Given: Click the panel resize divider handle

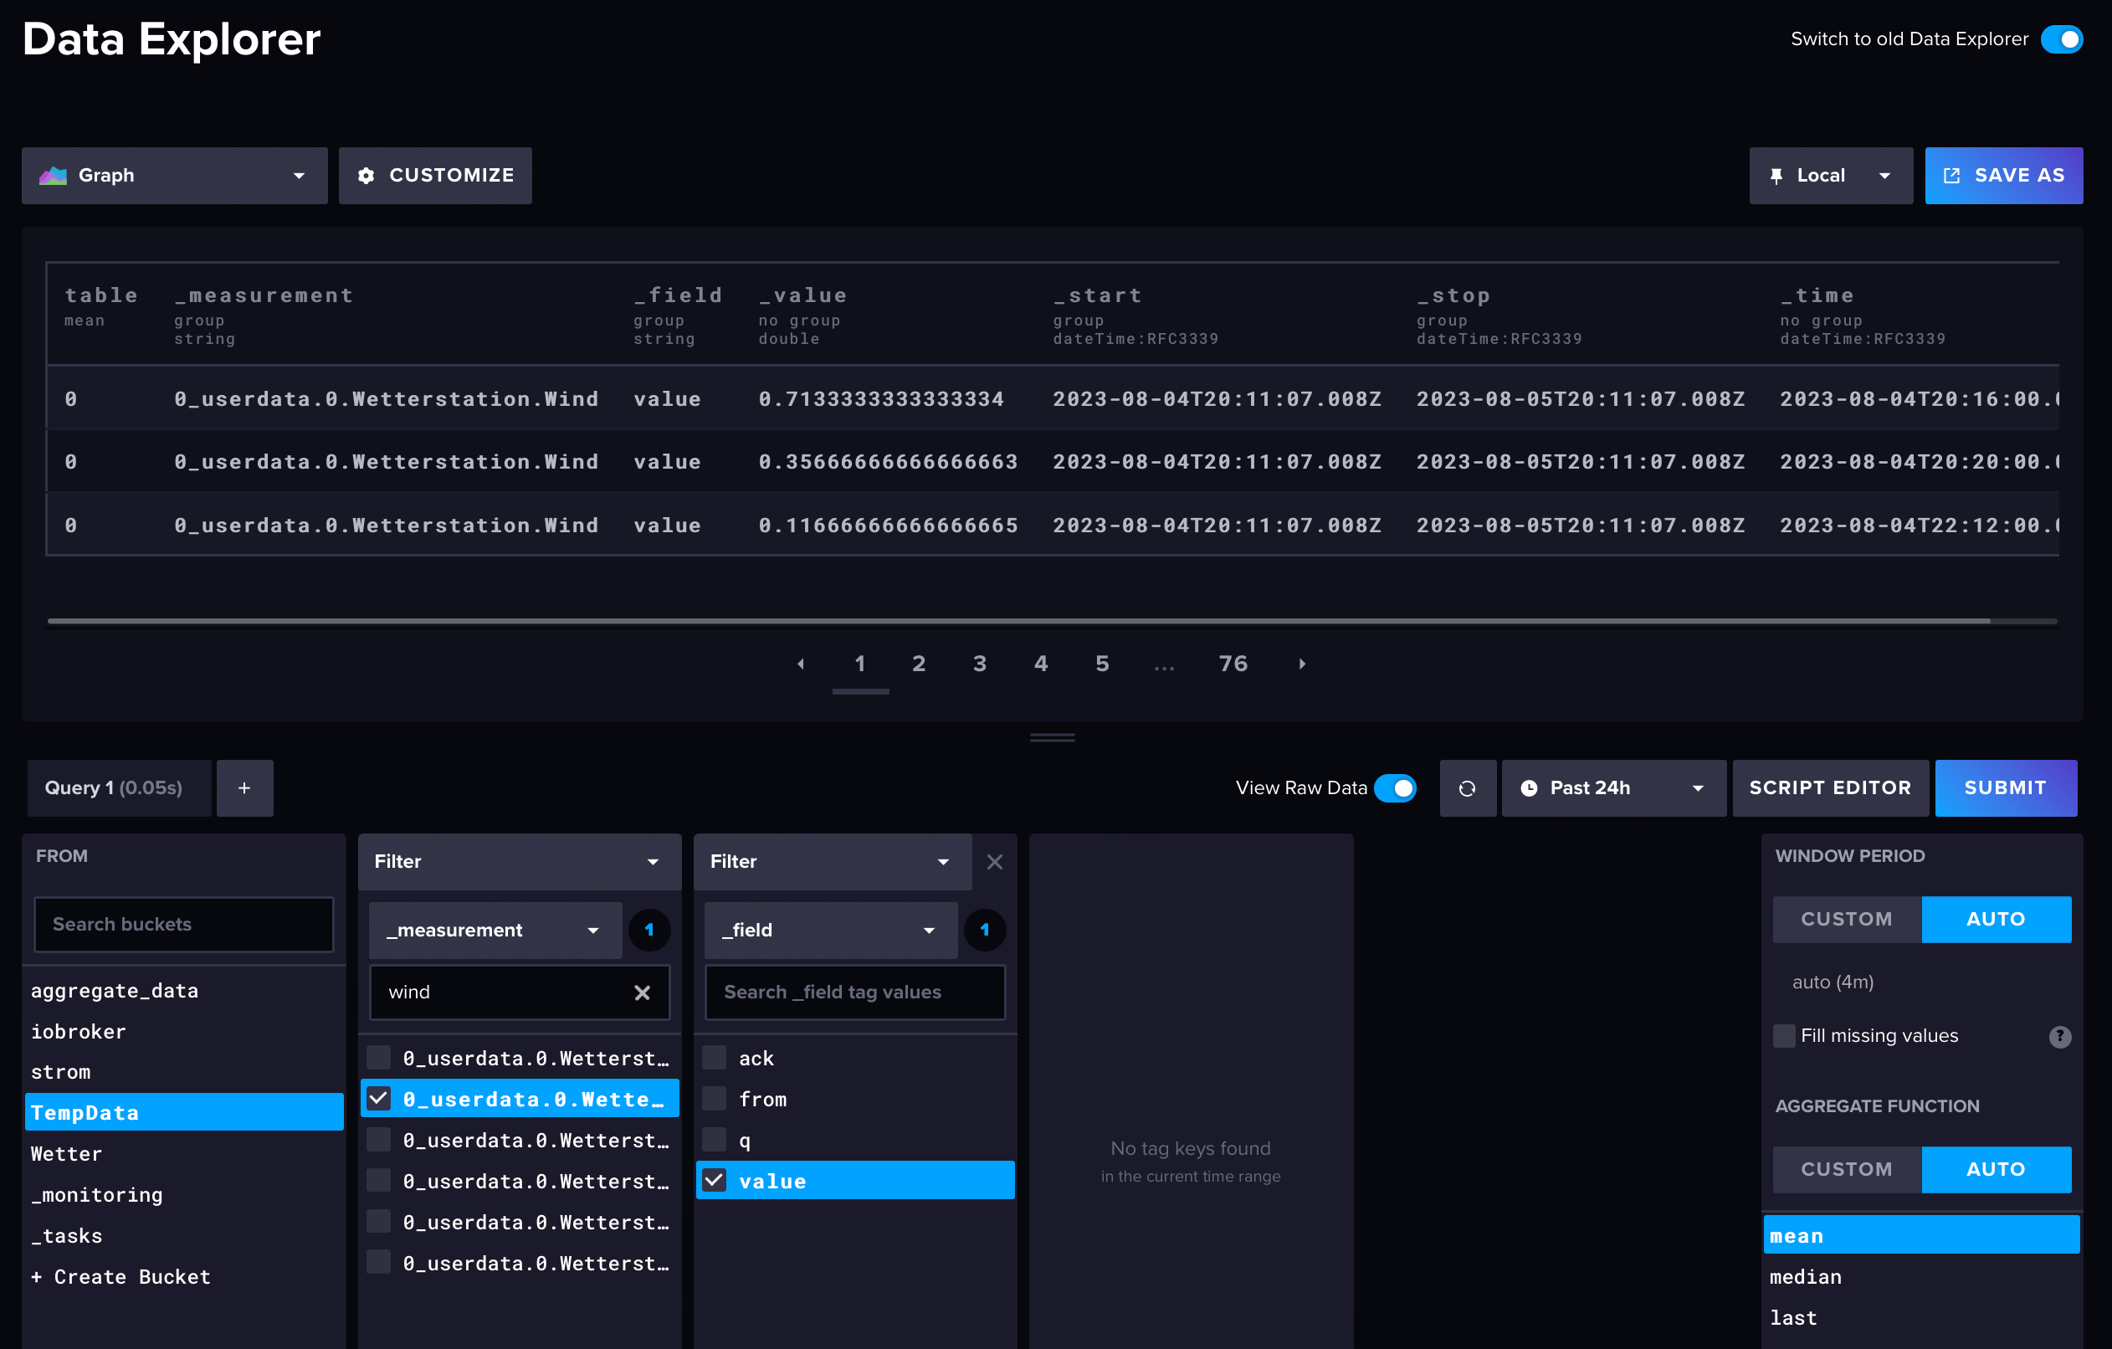Looking at the screenshot, I should [1053, 737].
